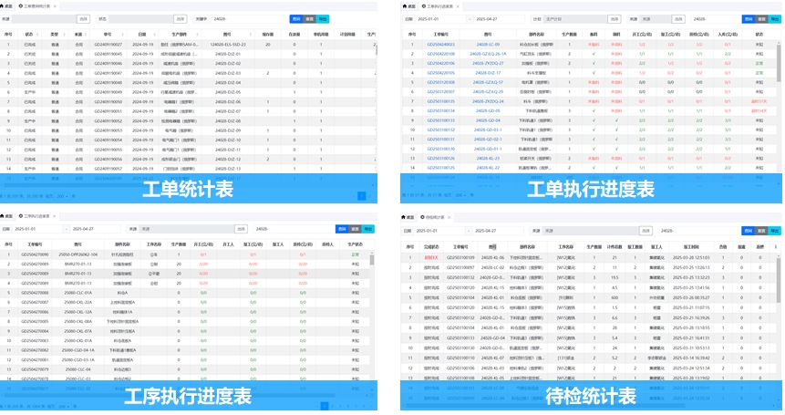The width and height of the screenshot is (785, 415).
Task: Click blue 查询 button in 工单执行进度表 panel
Action: tap(749, 19)
